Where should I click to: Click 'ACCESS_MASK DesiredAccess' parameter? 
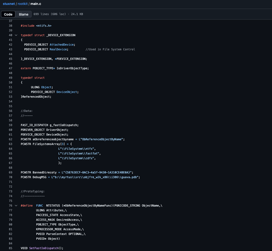pyautogui.click(x=58, y=220)
